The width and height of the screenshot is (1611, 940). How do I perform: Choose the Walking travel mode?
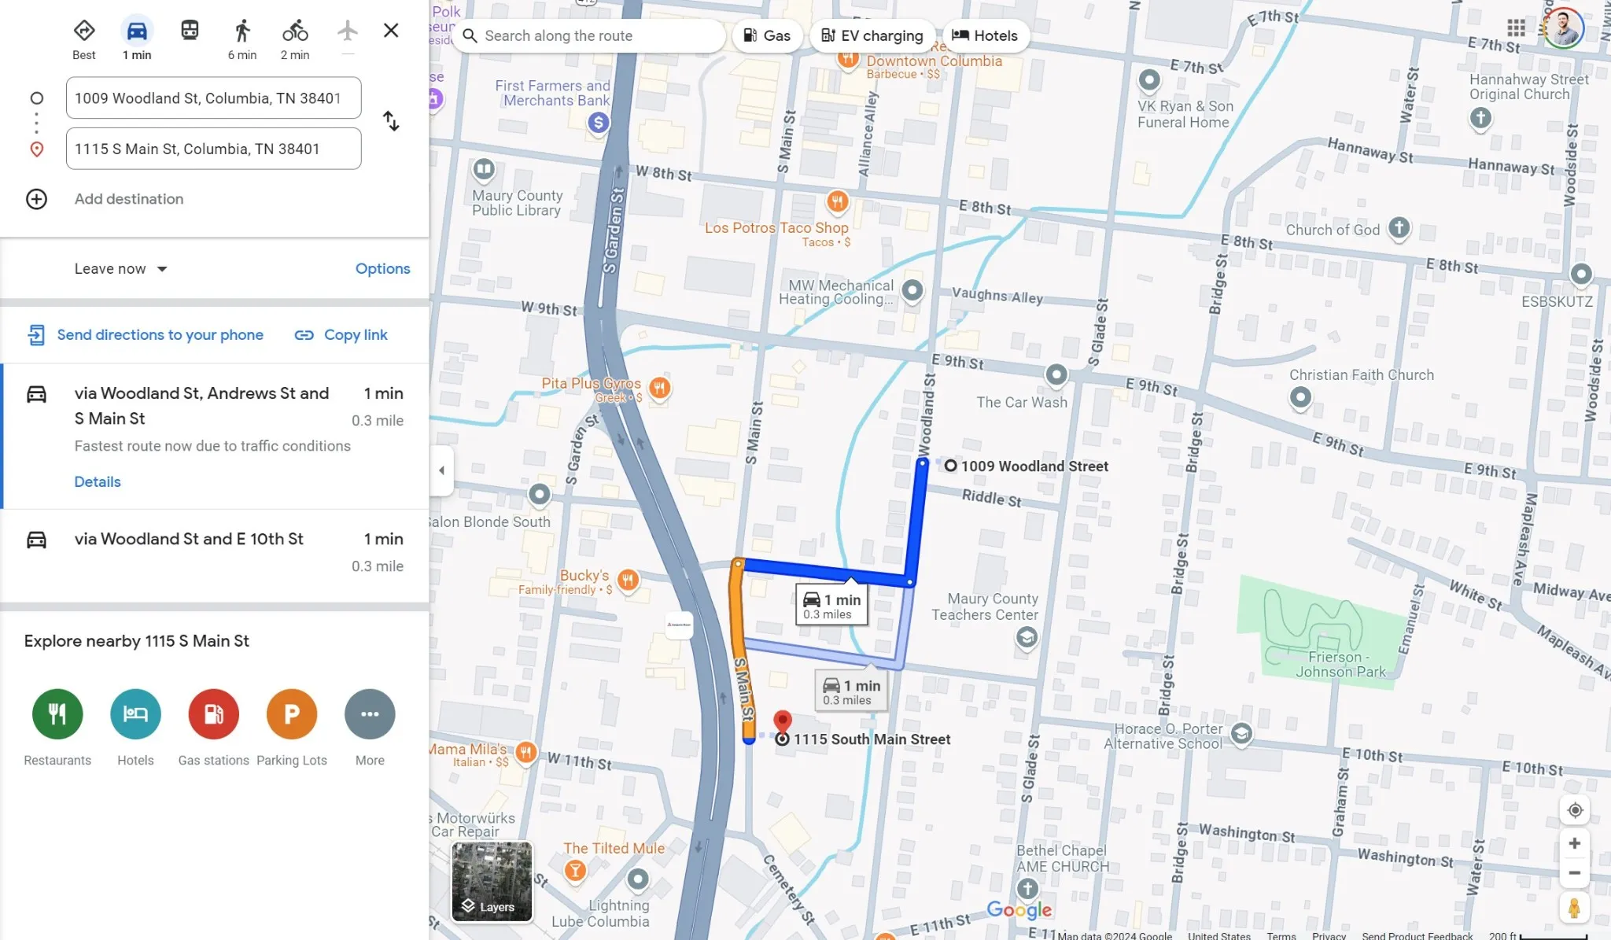(242, 31)
